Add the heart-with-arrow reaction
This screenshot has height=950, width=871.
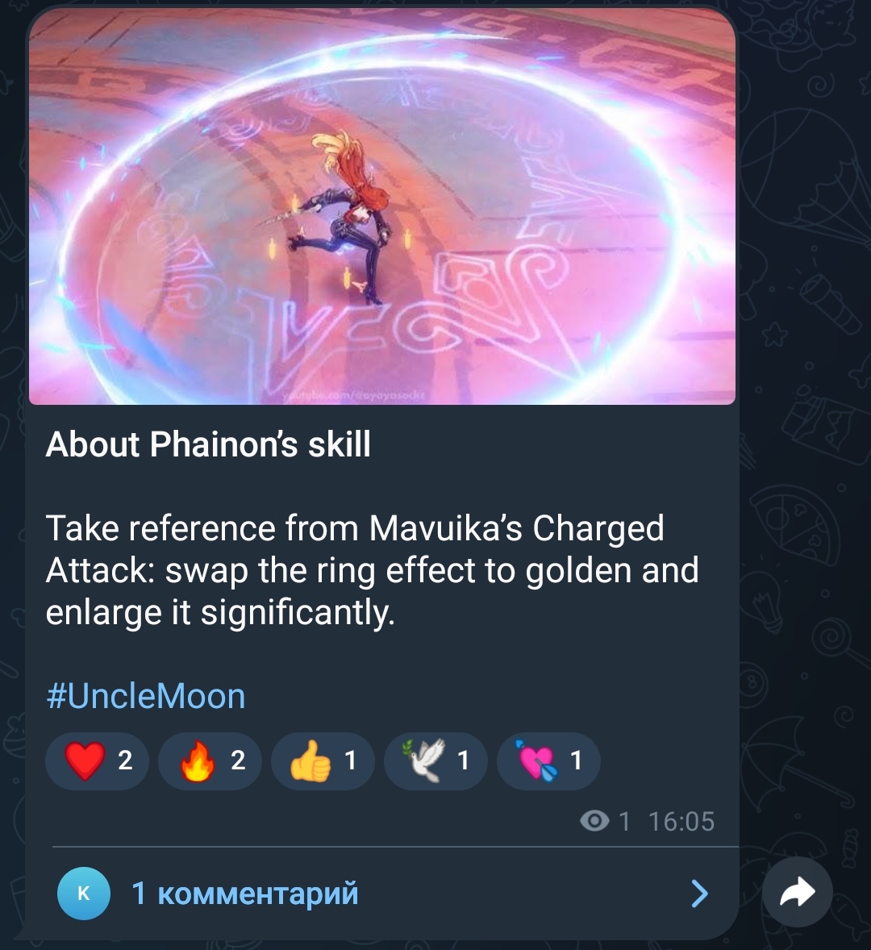[548, 761]
